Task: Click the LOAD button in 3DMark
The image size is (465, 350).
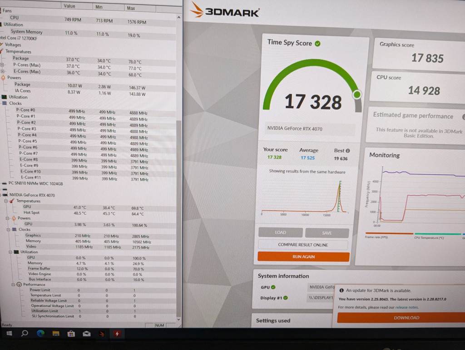Action: pyautogui.click(x=280, y=232)
